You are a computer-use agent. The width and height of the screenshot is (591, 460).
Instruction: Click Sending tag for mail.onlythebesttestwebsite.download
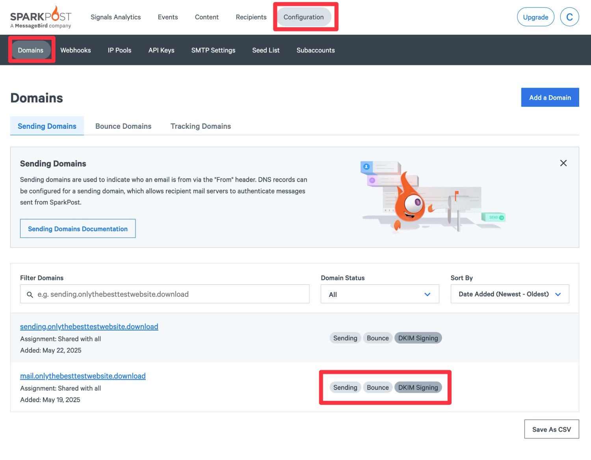345,388
